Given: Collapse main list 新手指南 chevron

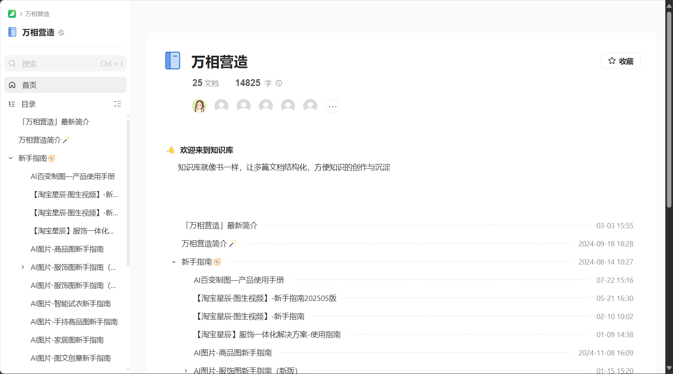Looking at the screenshot, I should coord(174,262).
